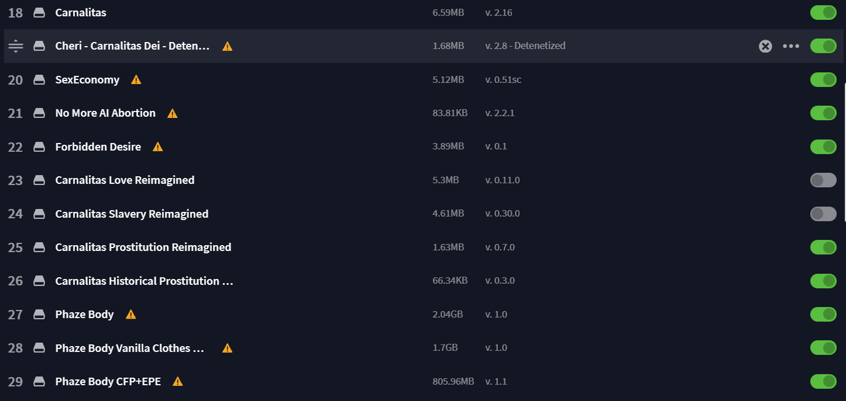Click the warning icon beside Phaze Body CFP+EPE
846x401 pixels.
point(178,382)
